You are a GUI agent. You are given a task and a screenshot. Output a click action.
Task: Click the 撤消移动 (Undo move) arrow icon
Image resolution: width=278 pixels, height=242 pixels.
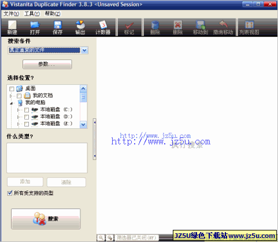[223, 25]
